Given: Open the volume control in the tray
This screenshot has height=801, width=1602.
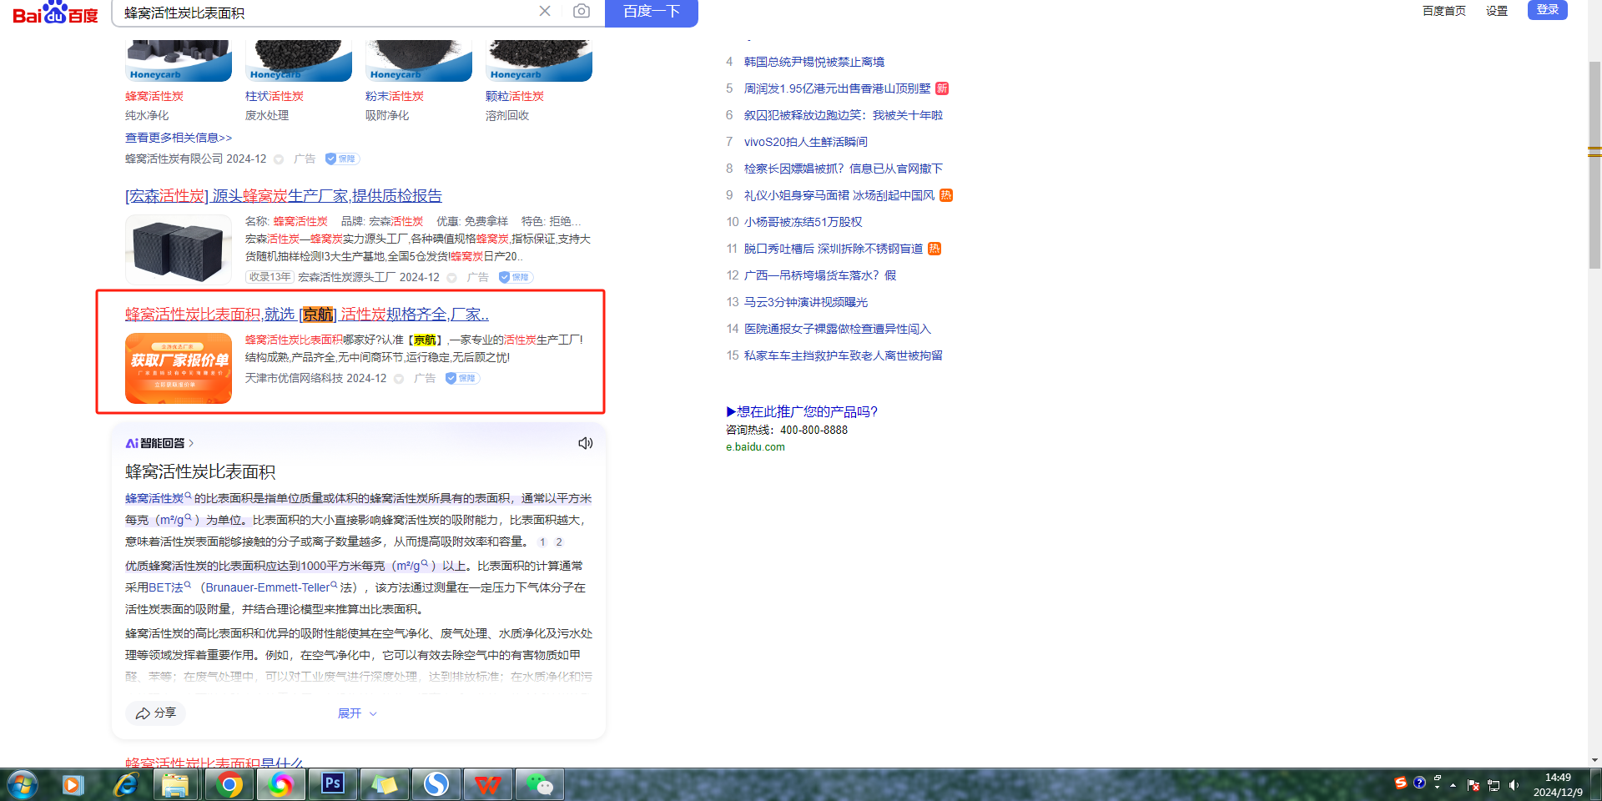Looking at the screenshot, I should tap(1514, 785).
